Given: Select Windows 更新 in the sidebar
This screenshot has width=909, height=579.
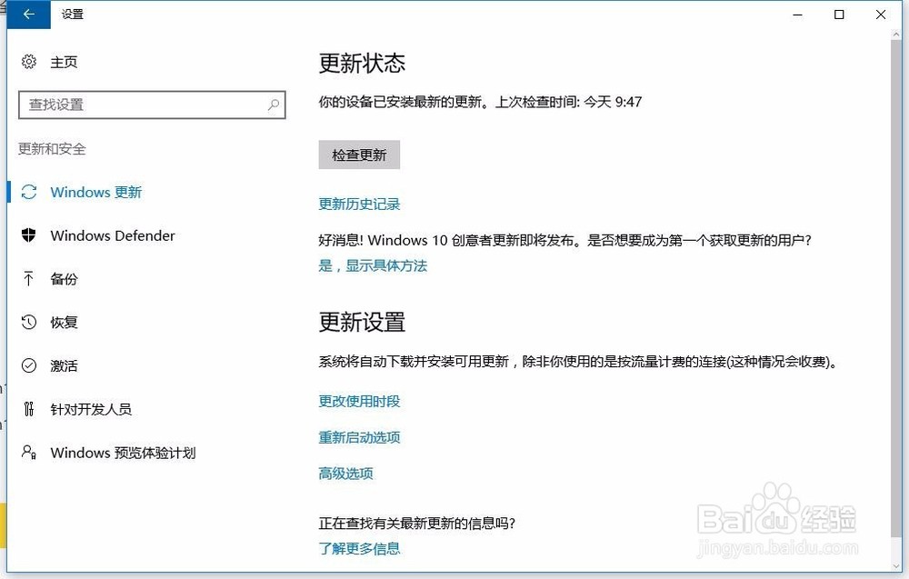Looking at the screenshot, I should [x=96, y=192].
